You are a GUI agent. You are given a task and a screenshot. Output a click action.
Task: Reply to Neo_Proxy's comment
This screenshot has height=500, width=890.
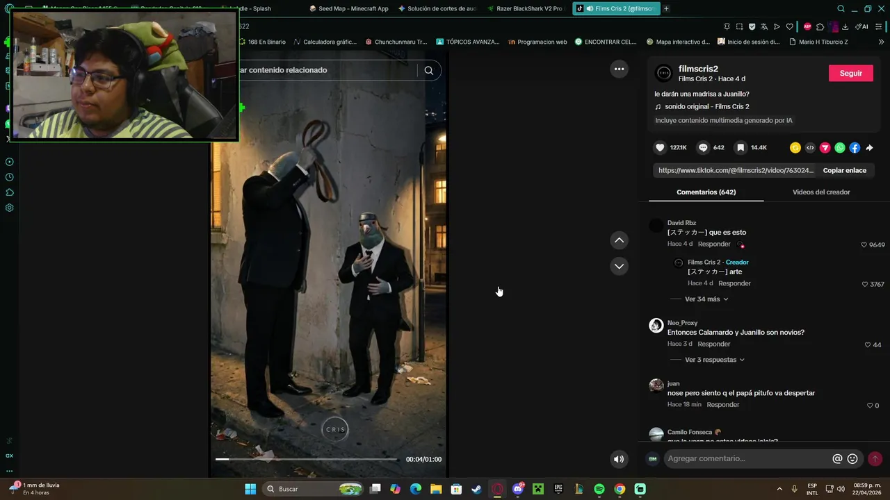tap(714, 344)
